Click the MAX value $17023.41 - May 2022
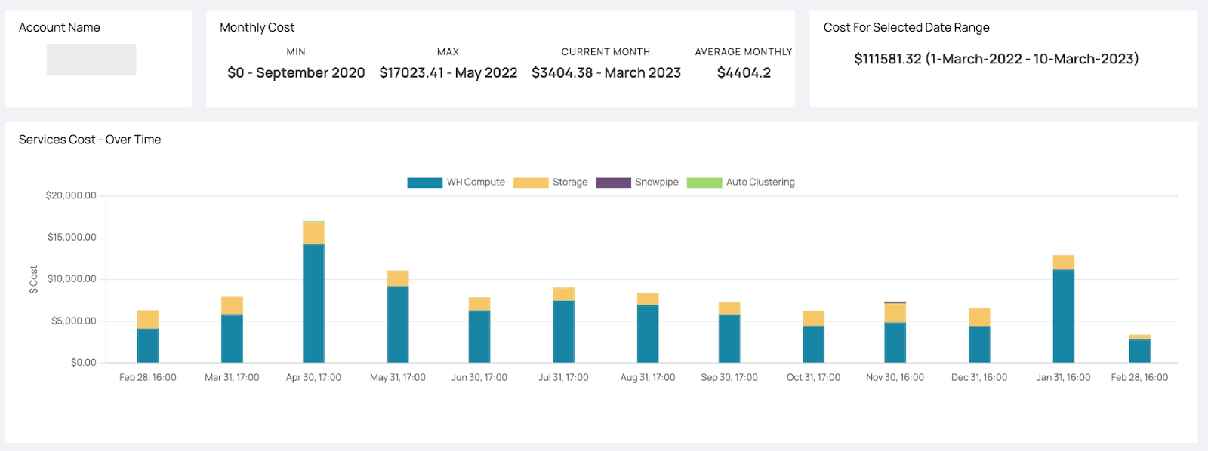Viewport: 1208px width, 451px height. pyautogui.click(x=448, y=73)
